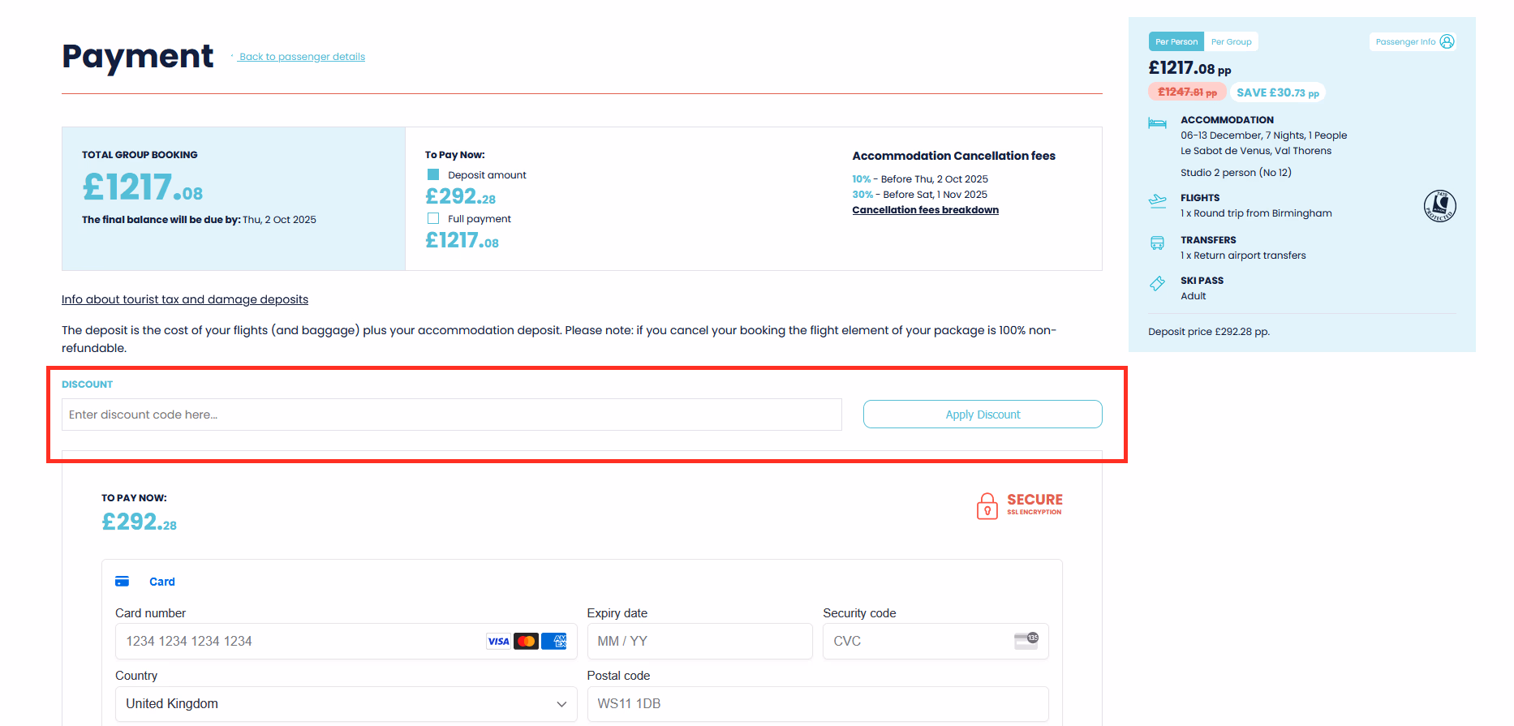Image resolution: width=1514 pixels, height=726 pixels.
Task: Switch to Per Group pricing tab
Action: [1231, 41]
